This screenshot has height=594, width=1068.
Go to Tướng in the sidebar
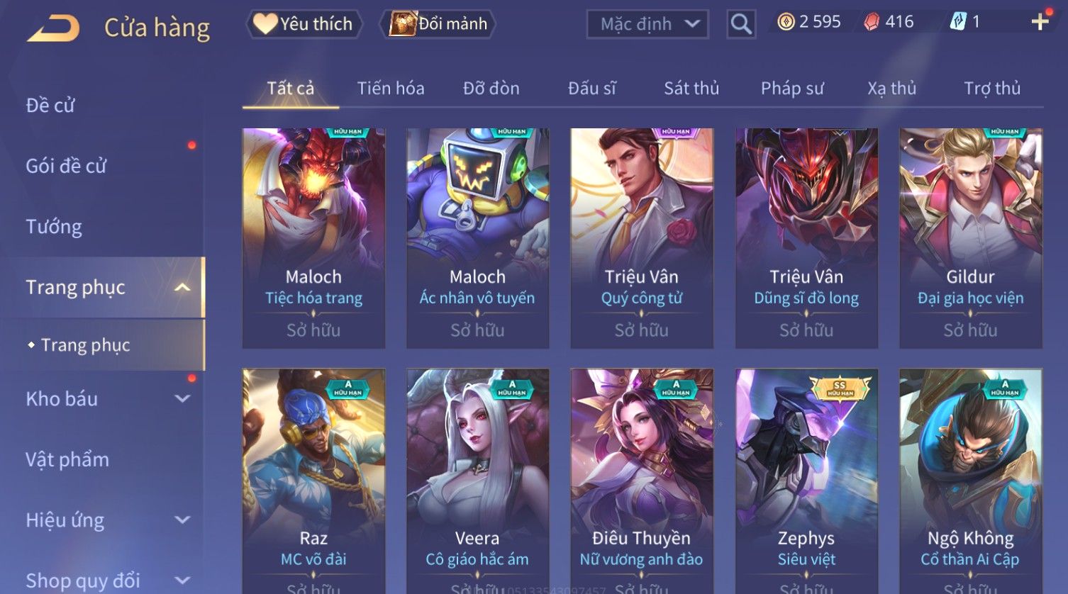click(54, 227)
